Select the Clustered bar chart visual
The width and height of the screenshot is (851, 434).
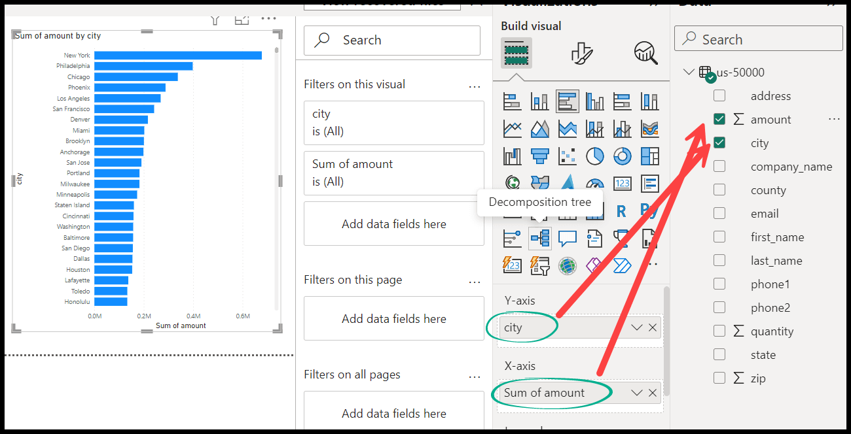point(568,101)
